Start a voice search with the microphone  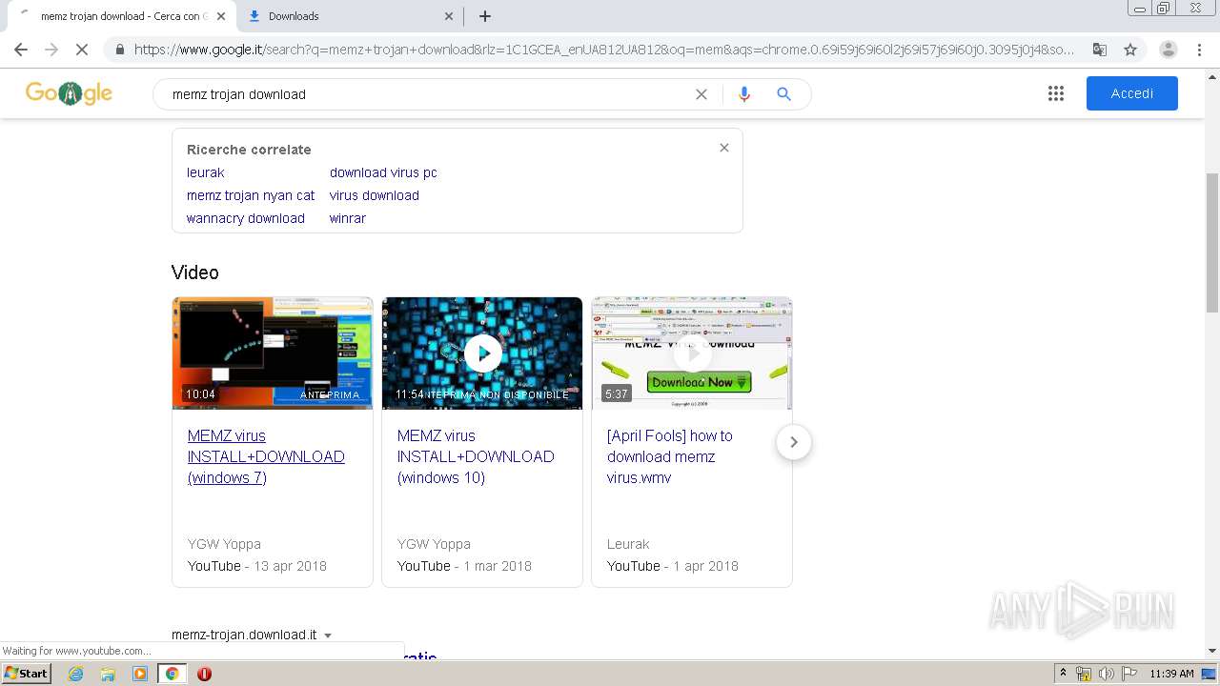point(744,94)
